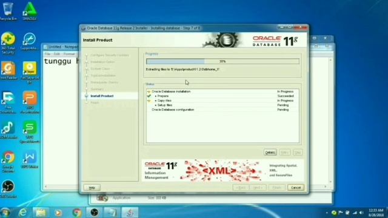Select the Finish step in sidebar
The width and height of the screenshot is (388, 218).
click(x=95, y=102)
